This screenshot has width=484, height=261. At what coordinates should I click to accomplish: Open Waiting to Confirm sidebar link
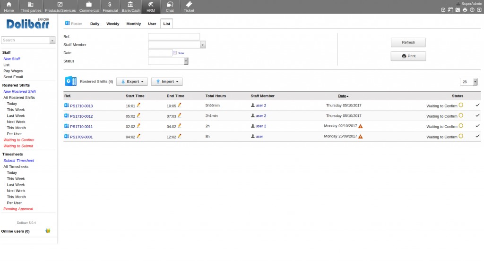(19, 140)
